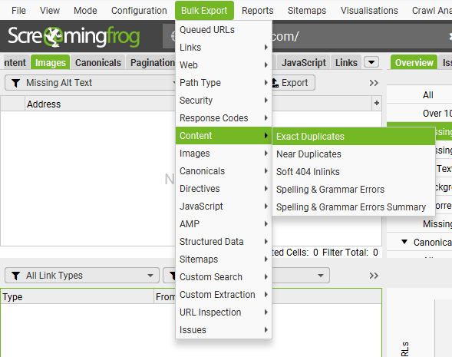Select Queued URLs in Bulk Export

click(223, 30)
